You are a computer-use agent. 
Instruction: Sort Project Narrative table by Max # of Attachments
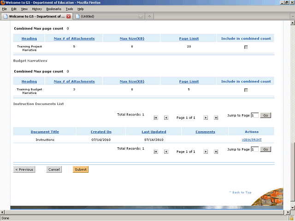pos(74,39)
